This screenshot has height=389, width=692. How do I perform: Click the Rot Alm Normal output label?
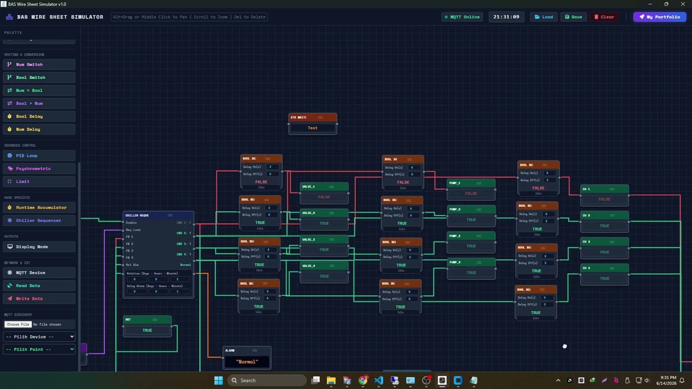pyautogui.click(x=185, y=265)
